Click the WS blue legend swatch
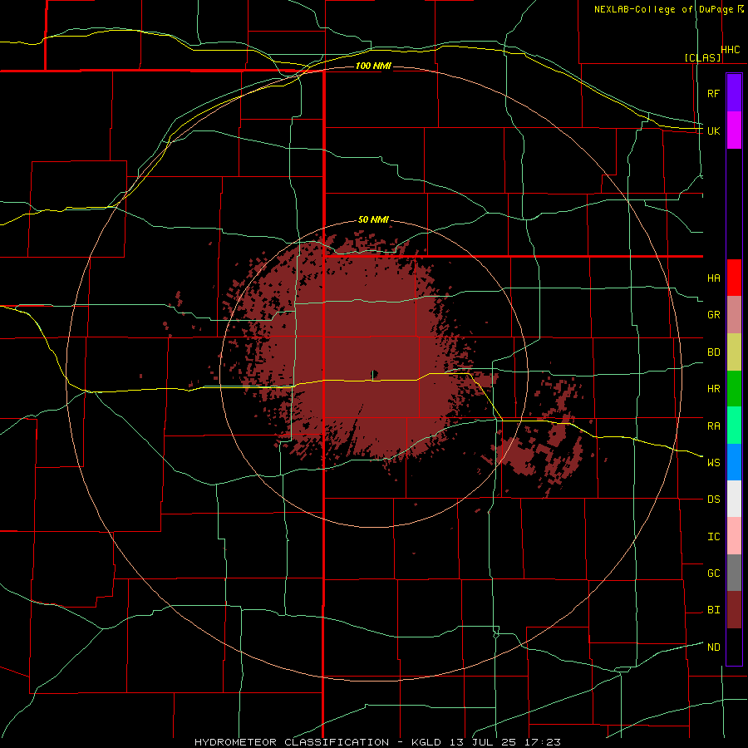 pos(734,462)
